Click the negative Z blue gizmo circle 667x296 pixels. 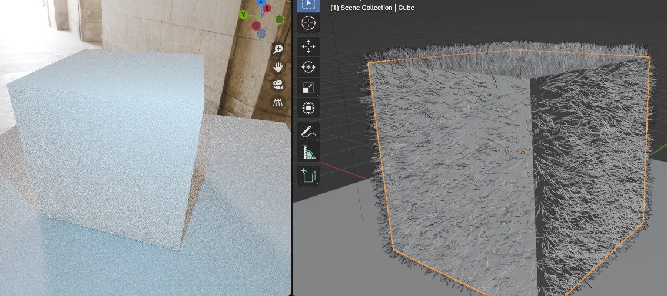[261, 33]
